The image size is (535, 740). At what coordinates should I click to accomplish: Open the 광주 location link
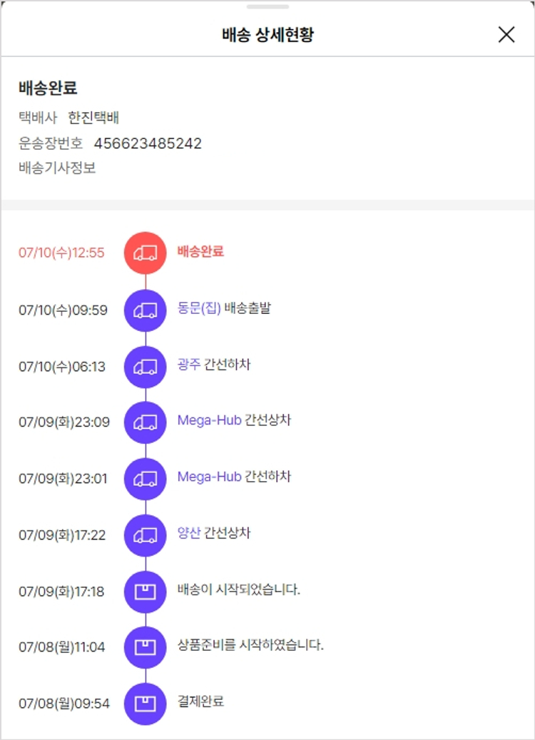(189, 365)
